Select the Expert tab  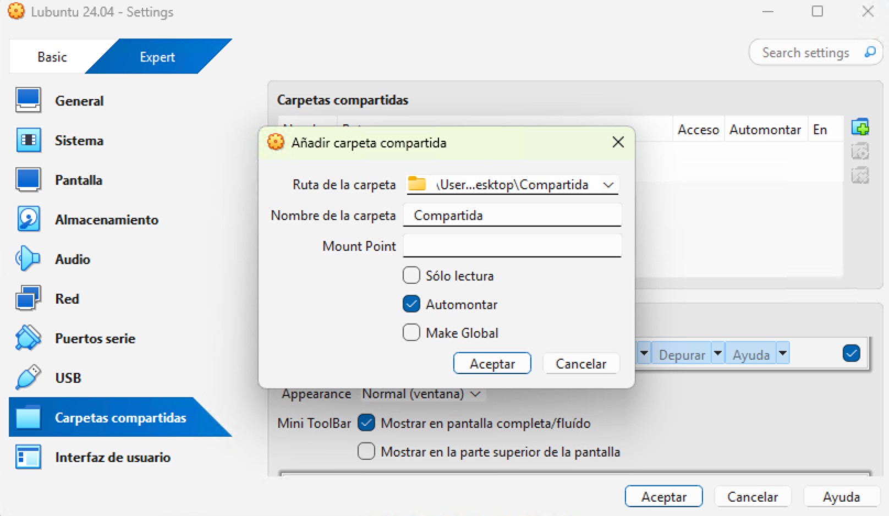(x=157, y=57)
